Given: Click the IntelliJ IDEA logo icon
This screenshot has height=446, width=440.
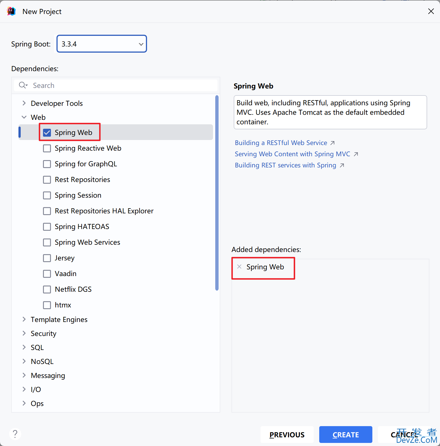Looking at the screenshot, I should click(x=11, y=11).
